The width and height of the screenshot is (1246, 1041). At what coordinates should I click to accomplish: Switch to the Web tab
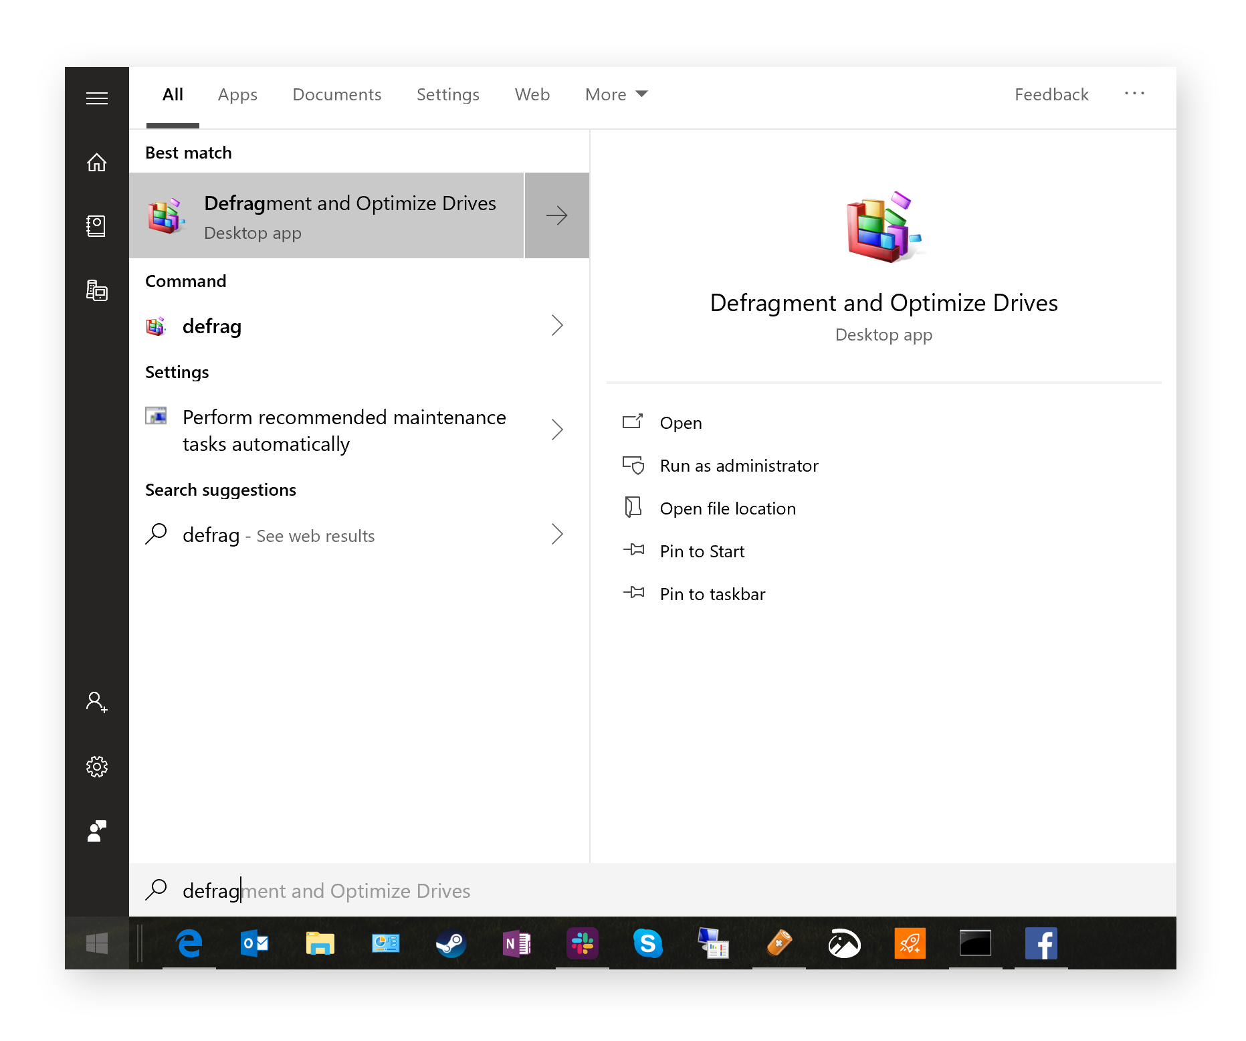[x=532, y=94]
